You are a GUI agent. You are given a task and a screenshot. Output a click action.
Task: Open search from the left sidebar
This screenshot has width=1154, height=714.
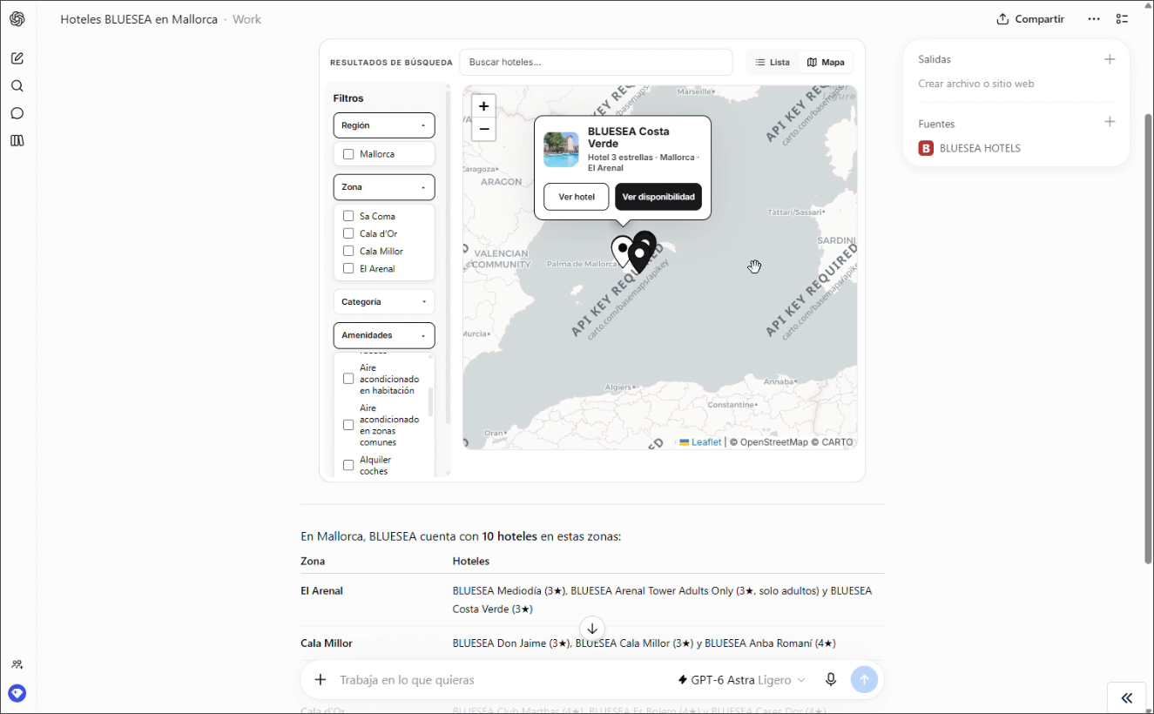17,86
